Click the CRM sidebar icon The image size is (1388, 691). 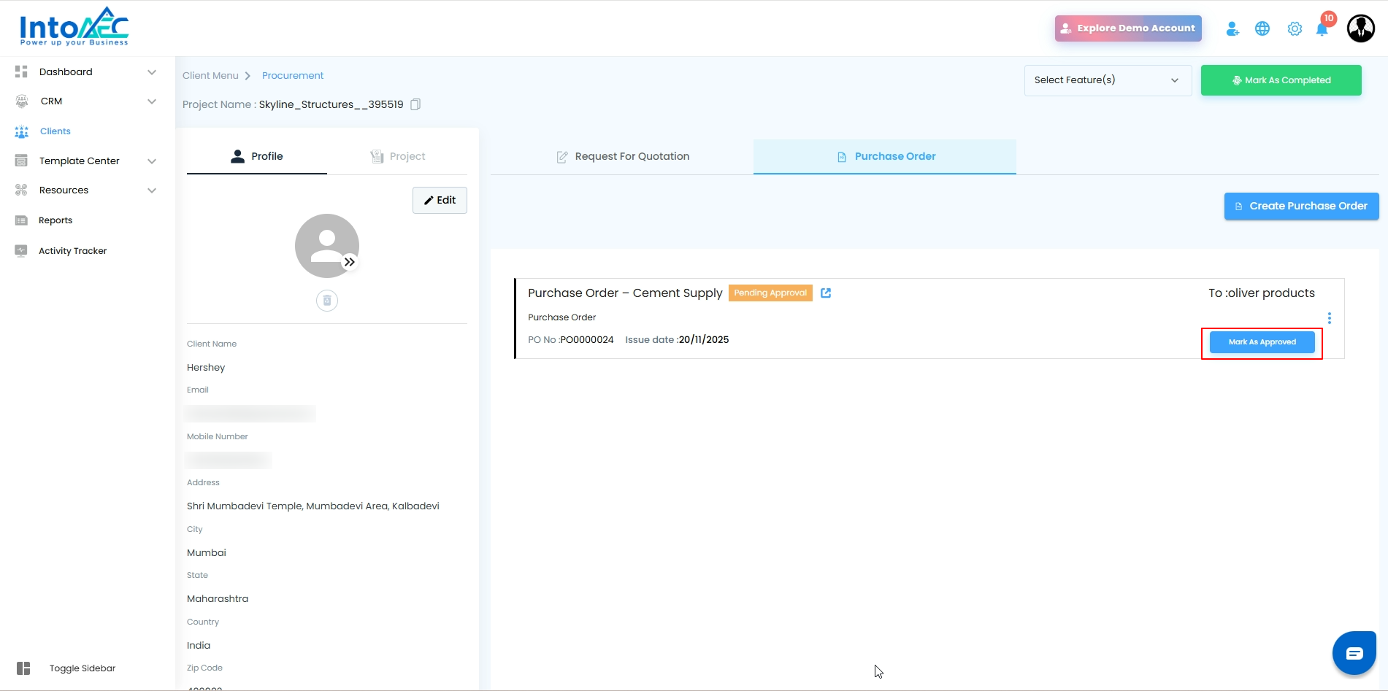coord(22,101)
